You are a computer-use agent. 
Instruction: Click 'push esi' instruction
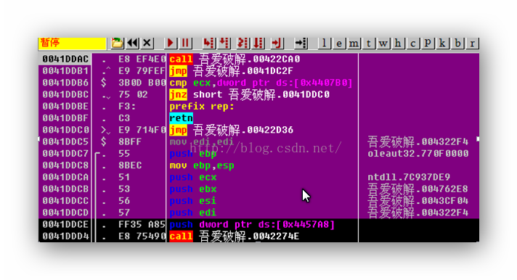pos(193,201)
